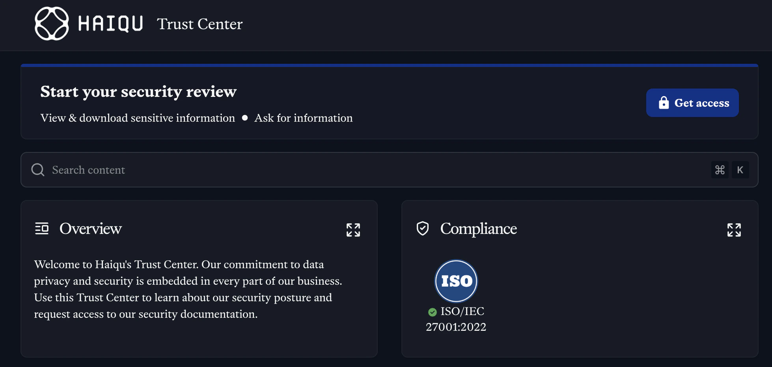Image resolution: width=772 pixels, height=367 pixels.
Task: Click the lock icon inside Get access button
Action: coord(664,102)
